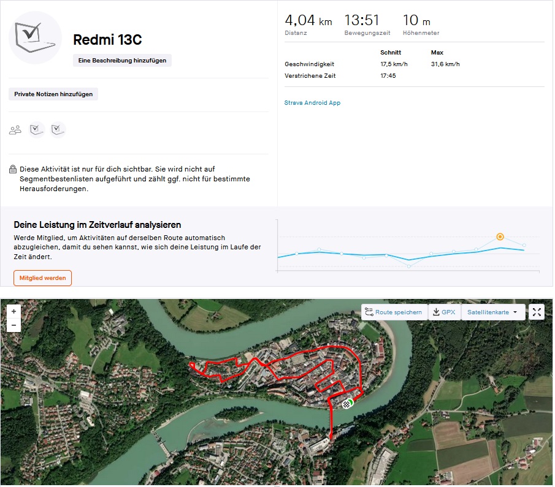Image resolution: width=555 pixels, height=487 pixels.
Task: Zoom out on the map
Action: 14,325
